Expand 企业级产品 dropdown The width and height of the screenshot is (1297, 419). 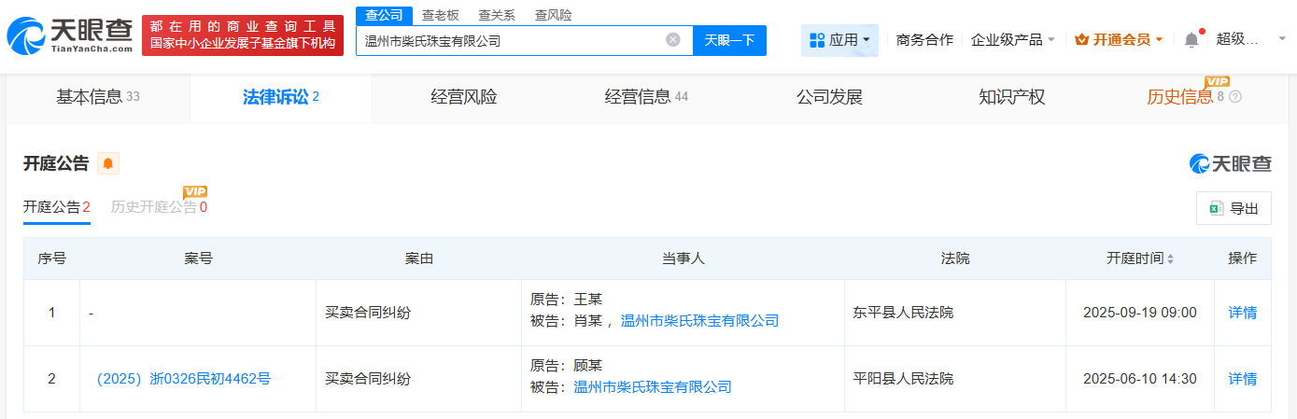1013,40
